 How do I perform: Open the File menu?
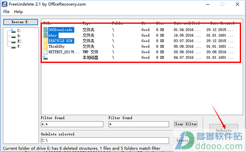coord(6,12)
